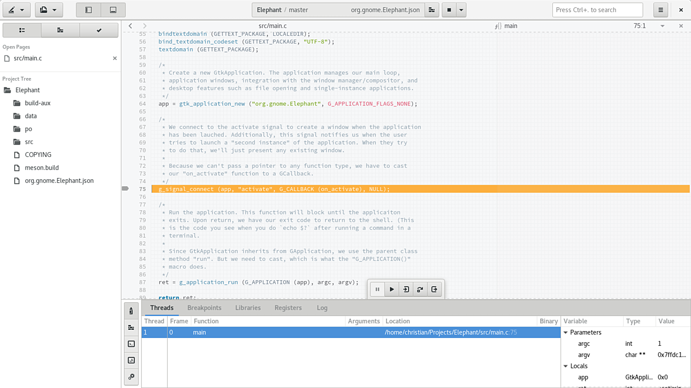
Task: Collapse the Parameters variable group
Action: click(566, 333)
